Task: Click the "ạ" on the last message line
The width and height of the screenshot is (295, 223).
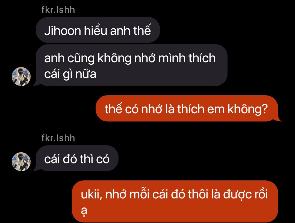Action: pos(84,211)
